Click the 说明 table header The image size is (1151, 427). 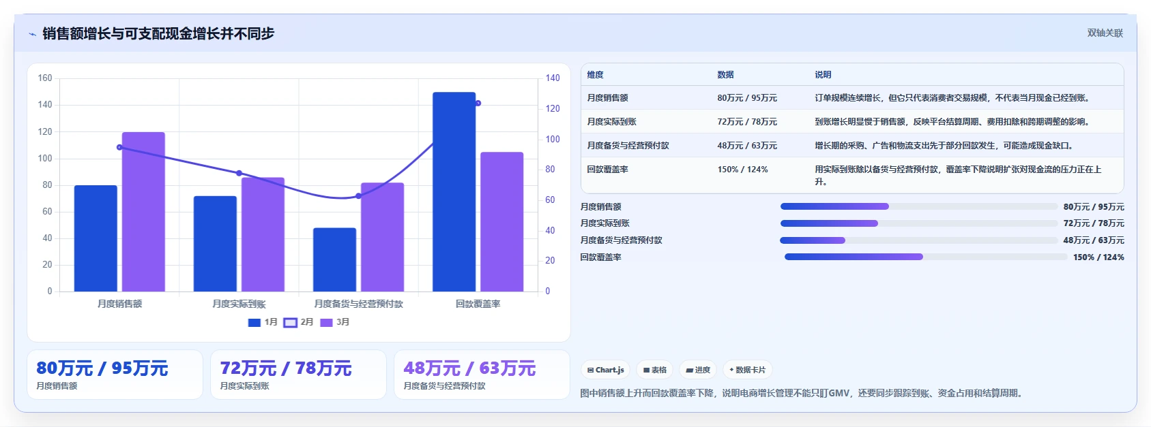pyautogui.click(x=823, y=75)
